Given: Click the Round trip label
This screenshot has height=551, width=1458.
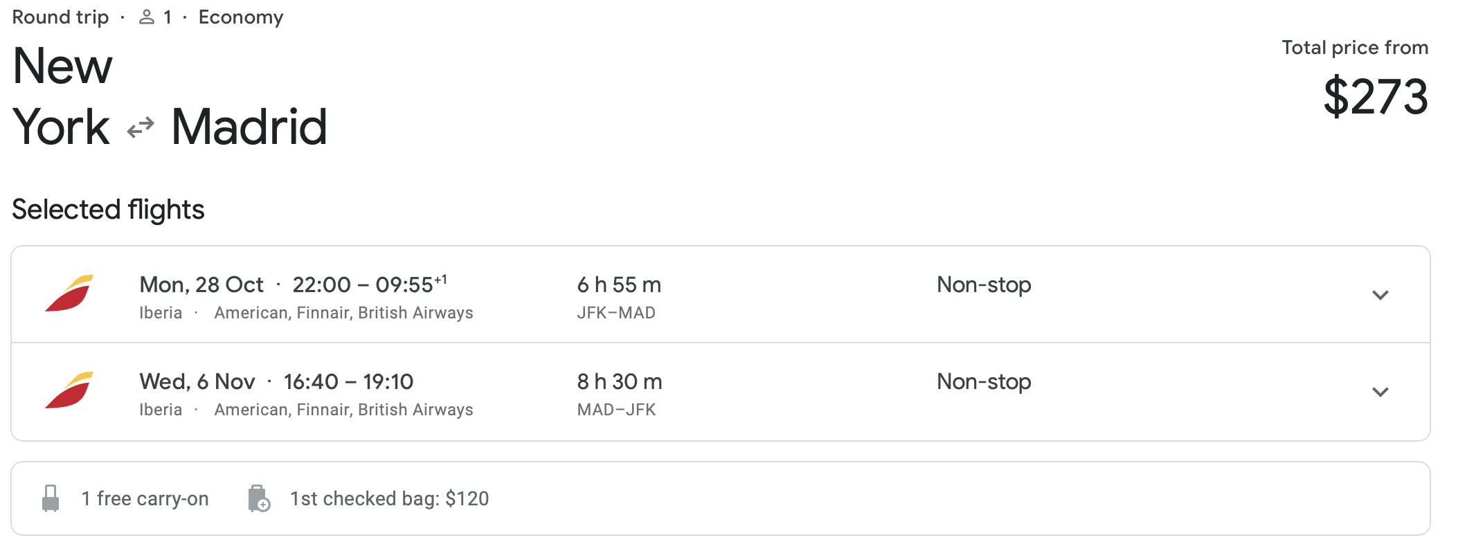Looking at the screenshot, I should (x=60, y=17).
